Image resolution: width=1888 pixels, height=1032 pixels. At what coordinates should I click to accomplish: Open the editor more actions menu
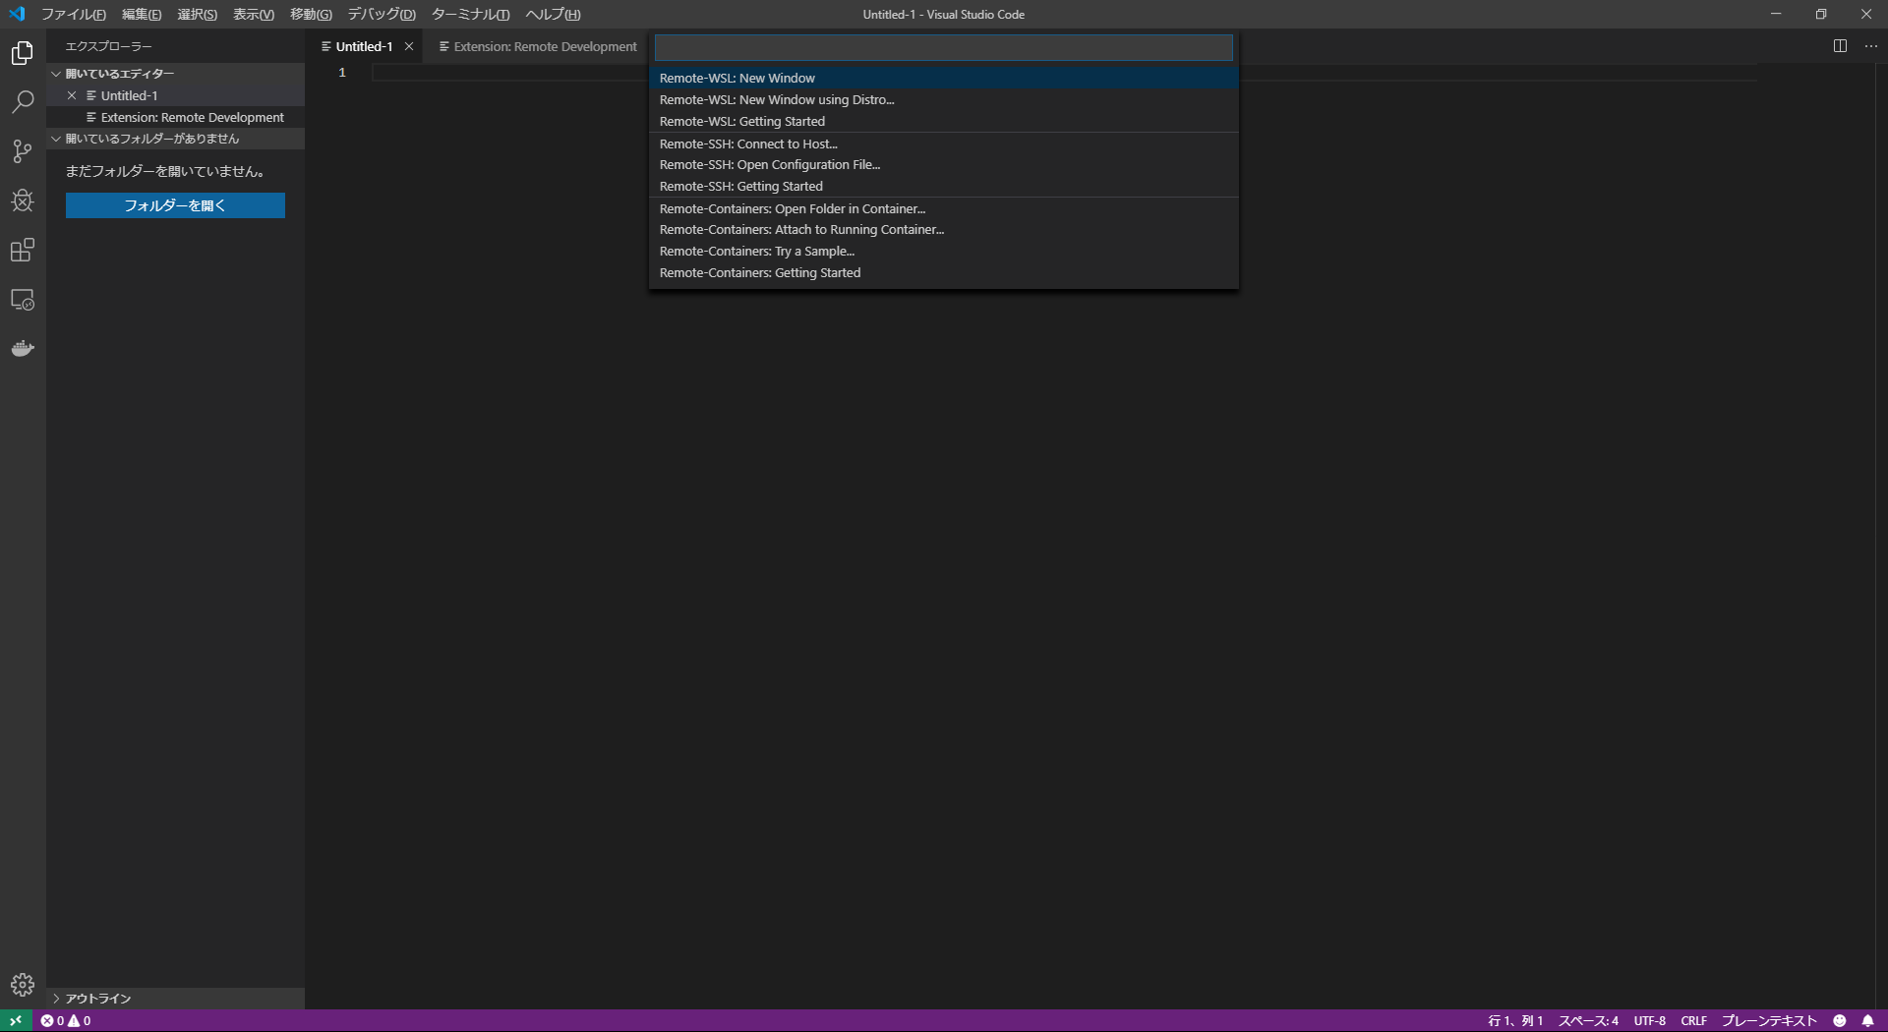tap(1871, 45)
